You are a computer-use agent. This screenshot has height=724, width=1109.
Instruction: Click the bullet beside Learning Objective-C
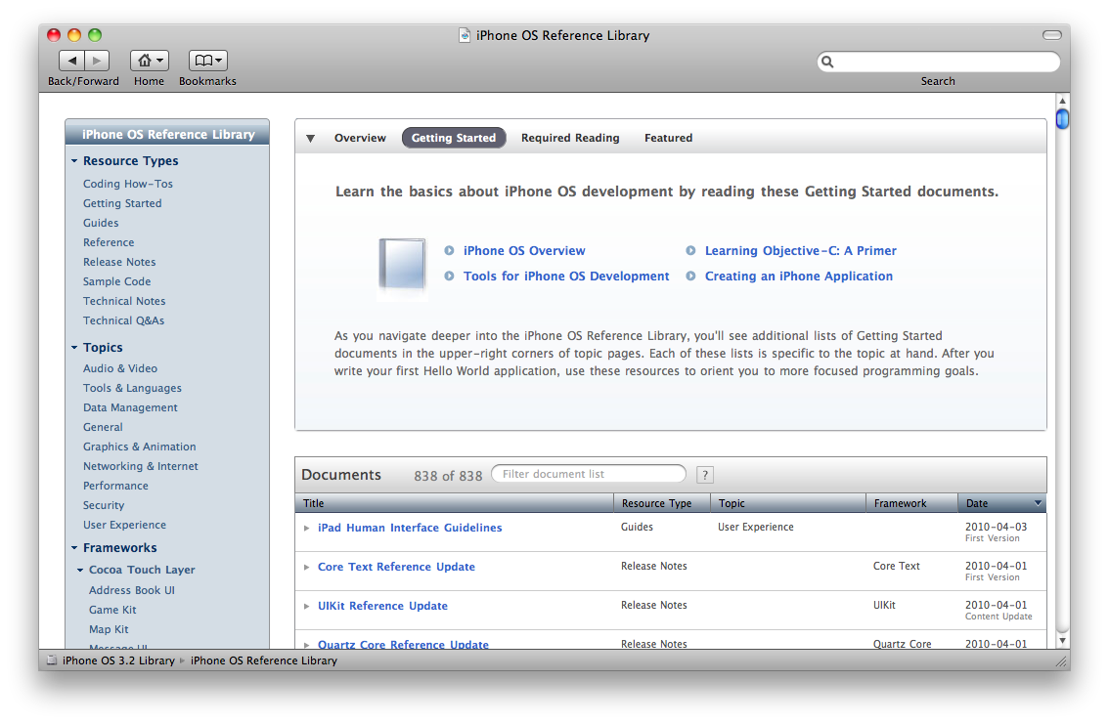coord(690,251)
